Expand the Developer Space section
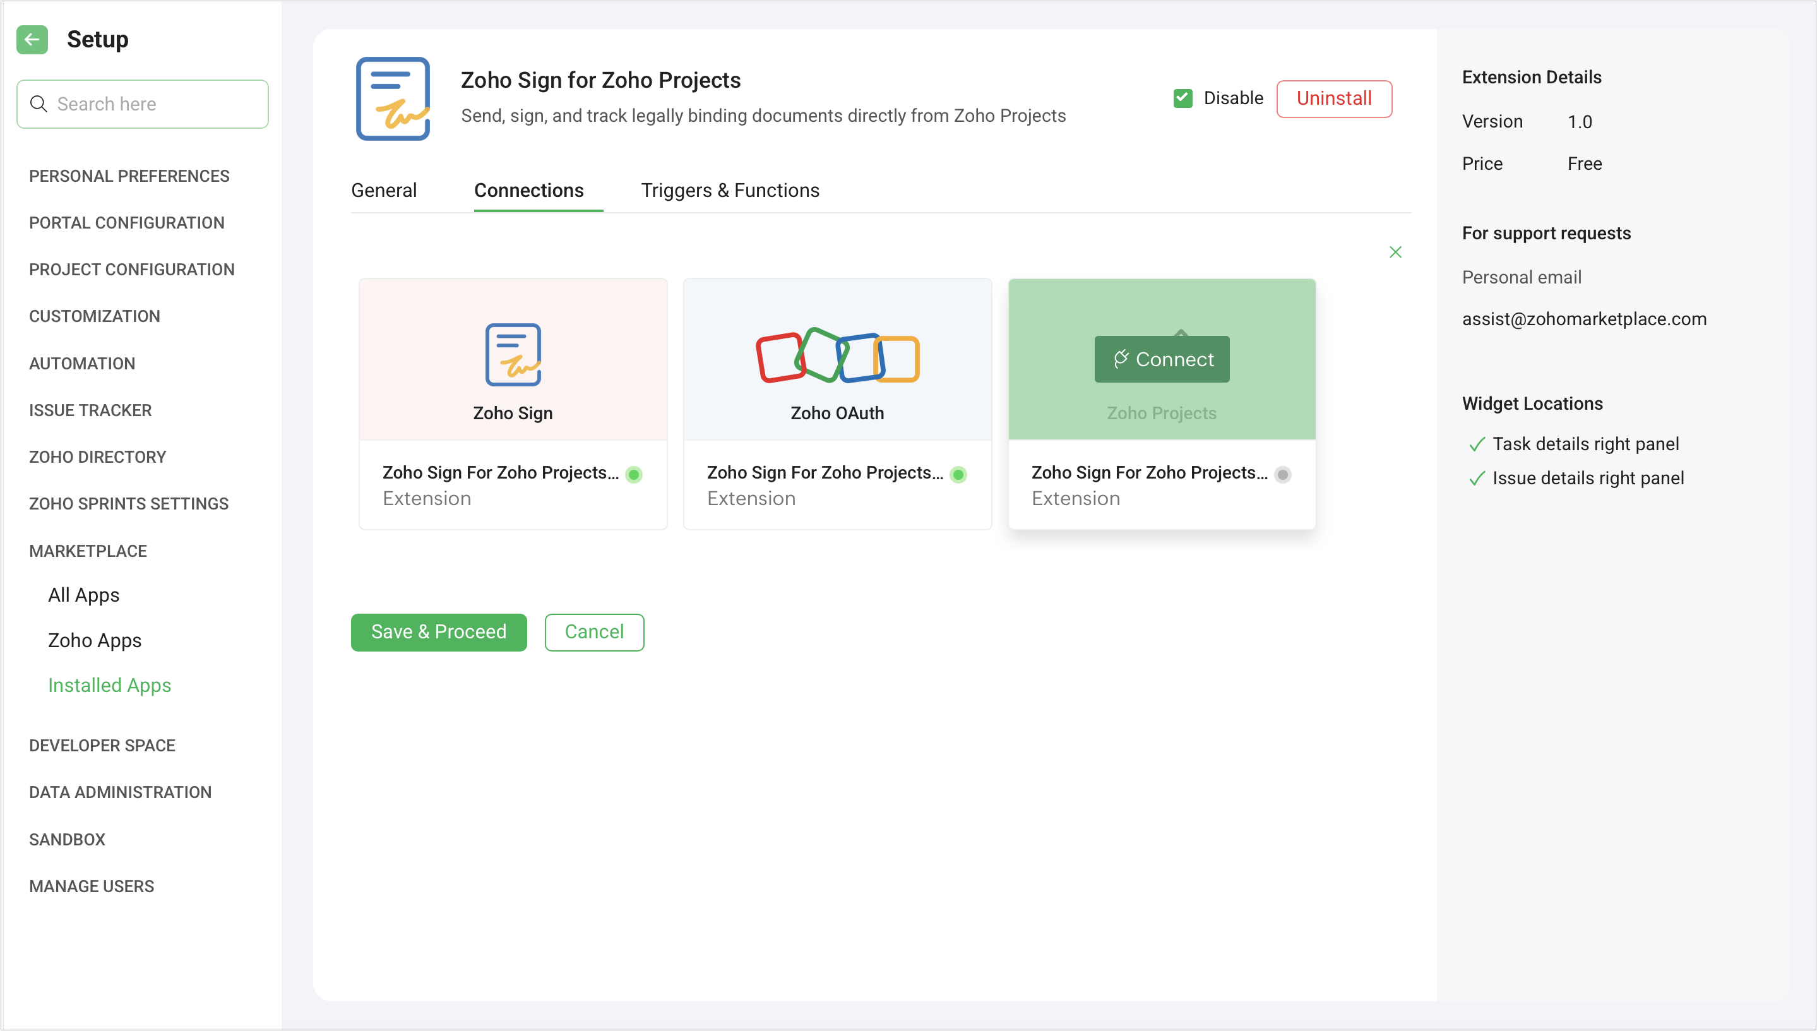Image resolution: width=1817 pixels, height=1031 pixels. pyautogui.click(x=102, y=745)
